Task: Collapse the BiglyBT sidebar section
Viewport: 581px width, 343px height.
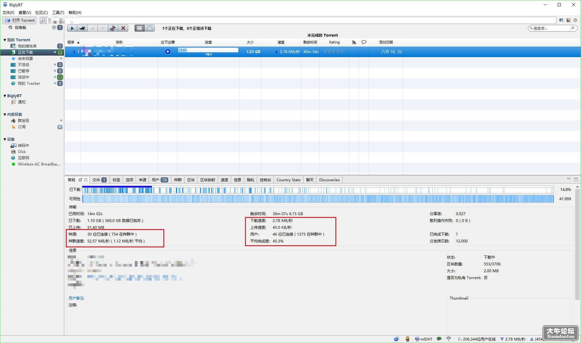Action: (5, 96)
